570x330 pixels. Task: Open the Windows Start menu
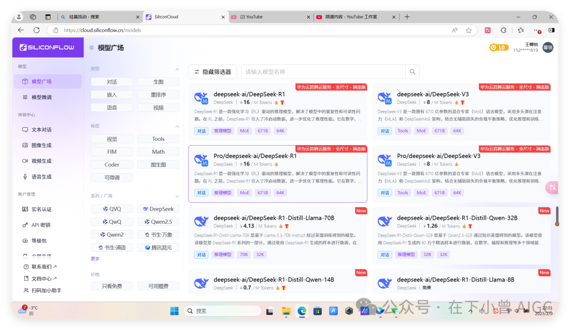click(175, 310)
